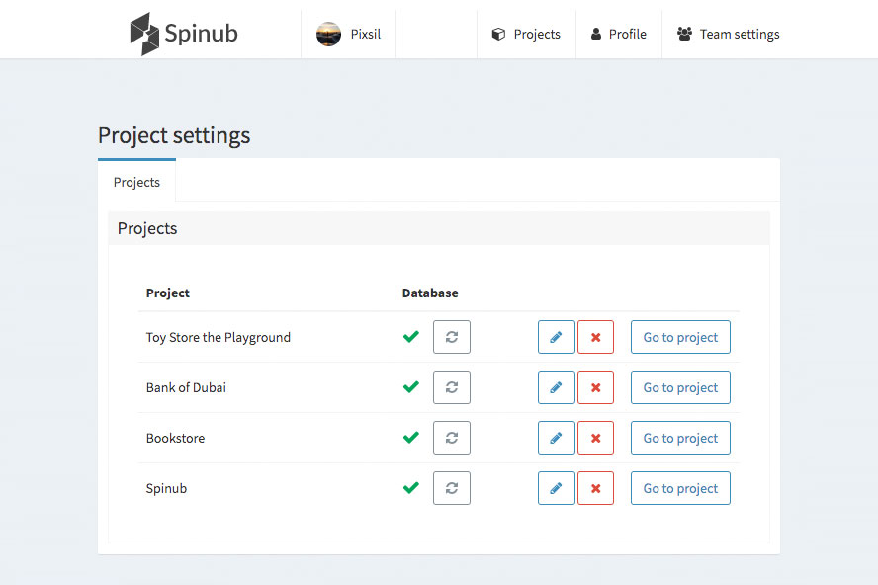This screenshot has height=585, width=878.
Task: Delete the Spinub project with red X
Action: tap(595, 488)
